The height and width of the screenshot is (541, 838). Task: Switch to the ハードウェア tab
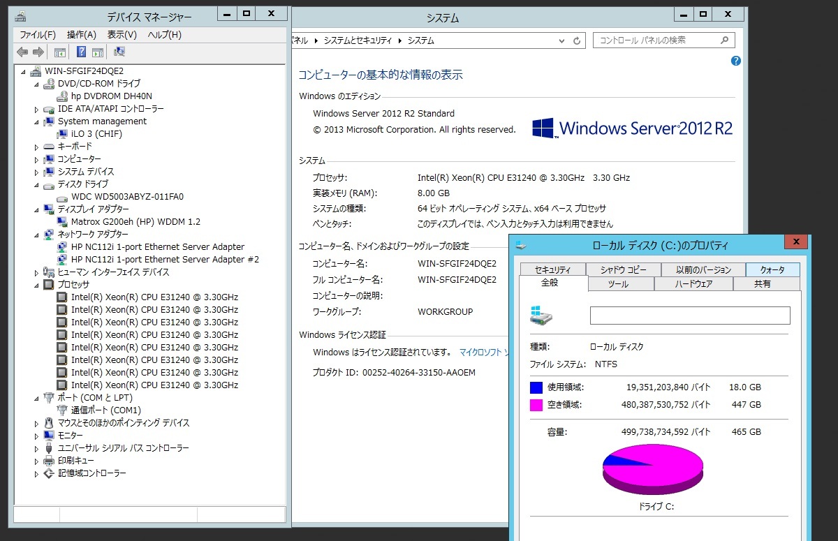(693, 284)
